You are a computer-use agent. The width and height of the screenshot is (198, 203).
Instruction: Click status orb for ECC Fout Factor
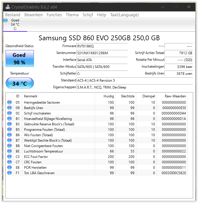point(9,157)
